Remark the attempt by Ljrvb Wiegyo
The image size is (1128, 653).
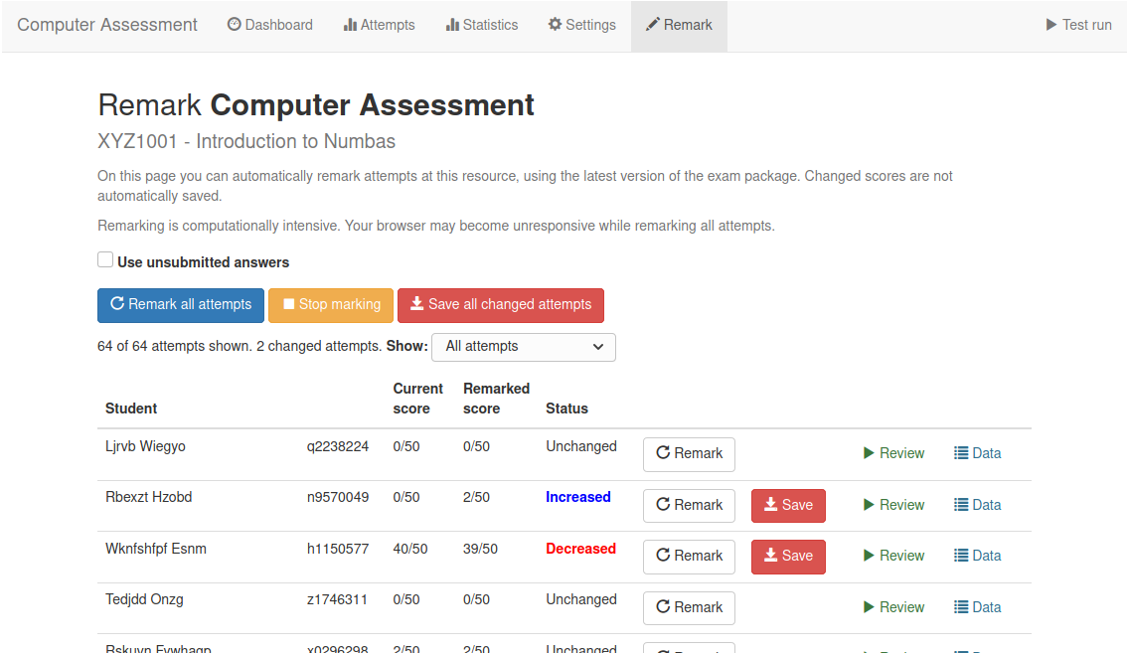point(689,454)
